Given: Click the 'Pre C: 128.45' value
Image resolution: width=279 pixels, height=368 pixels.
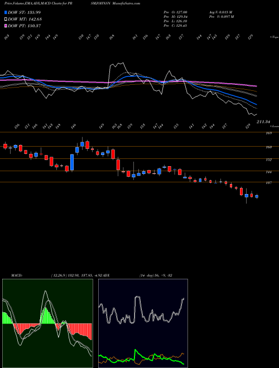Looking at the screenshot, I should tap(175, 26).
